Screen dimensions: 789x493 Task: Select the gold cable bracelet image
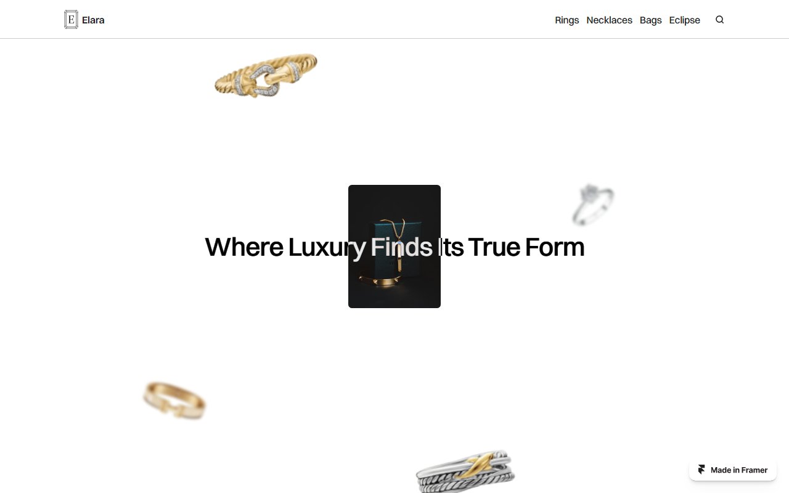(266, 76)
